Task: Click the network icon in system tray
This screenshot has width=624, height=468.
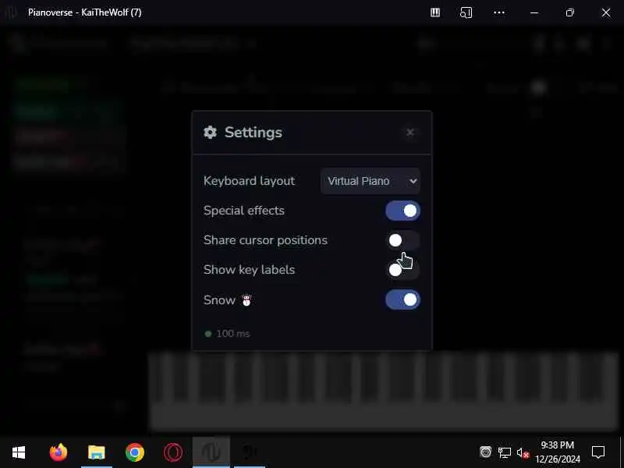Action: click(504, 453)
